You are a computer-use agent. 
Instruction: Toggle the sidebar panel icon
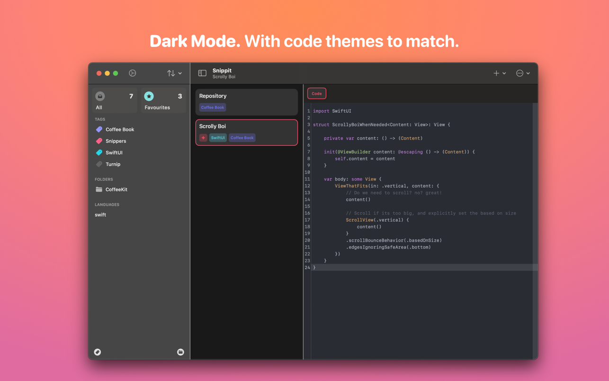202,73
